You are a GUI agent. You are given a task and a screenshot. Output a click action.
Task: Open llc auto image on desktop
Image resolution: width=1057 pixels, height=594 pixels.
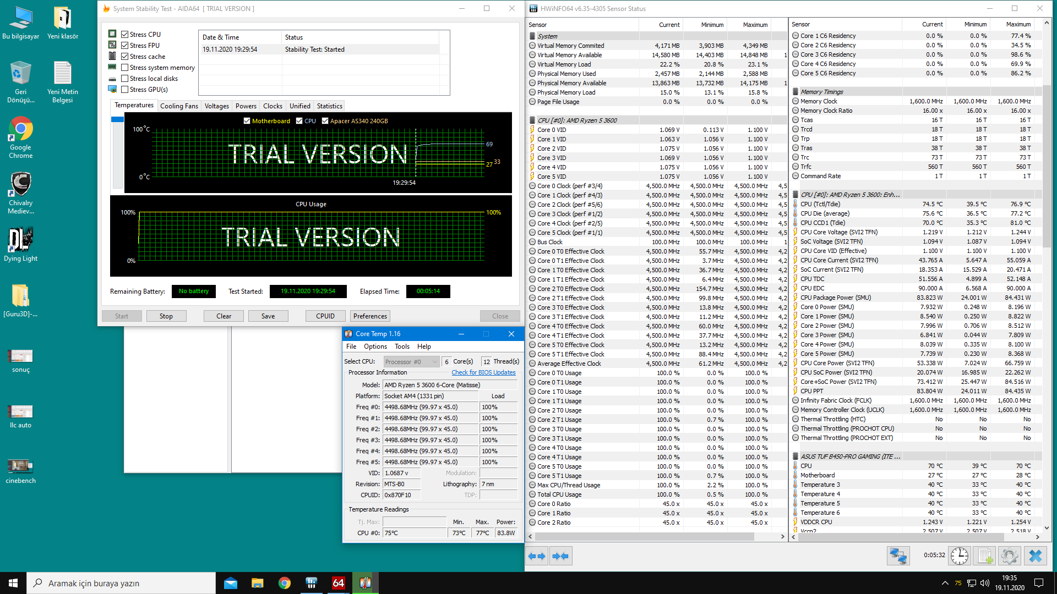(21, 416)
